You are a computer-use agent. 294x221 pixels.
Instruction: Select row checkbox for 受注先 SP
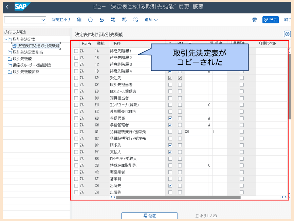76,78
